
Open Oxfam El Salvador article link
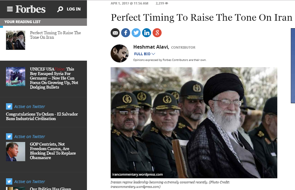coord(42,116)
